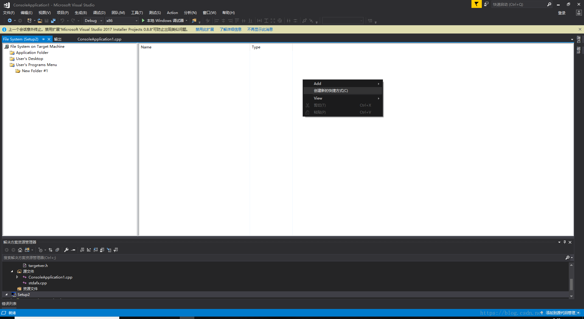Click the new project toolbar icon

click(x=29, y=21)
